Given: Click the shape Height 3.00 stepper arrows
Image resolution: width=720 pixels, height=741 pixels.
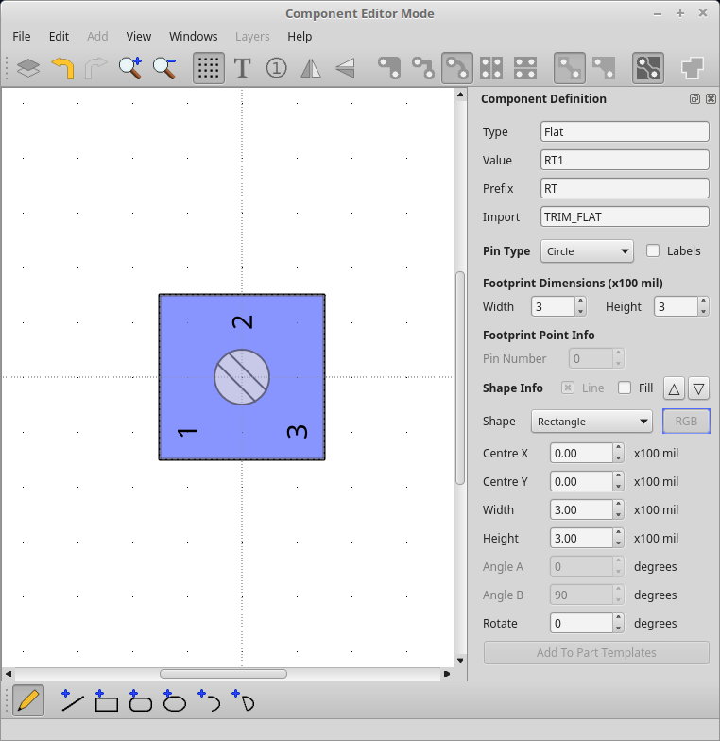Looking at the screenshot, I should pos(618,539).
